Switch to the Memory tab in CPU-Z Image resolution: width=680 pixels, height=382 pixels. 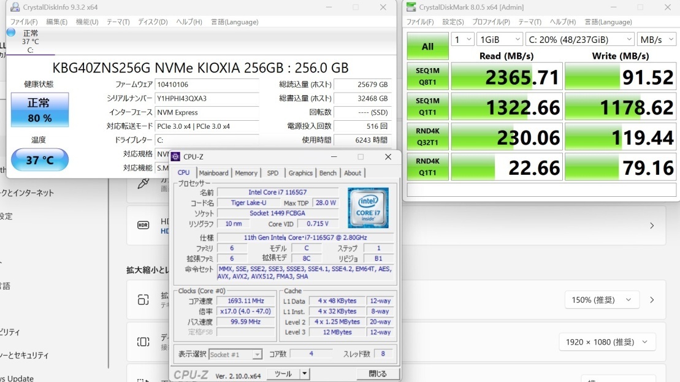[x=246, y=173]
